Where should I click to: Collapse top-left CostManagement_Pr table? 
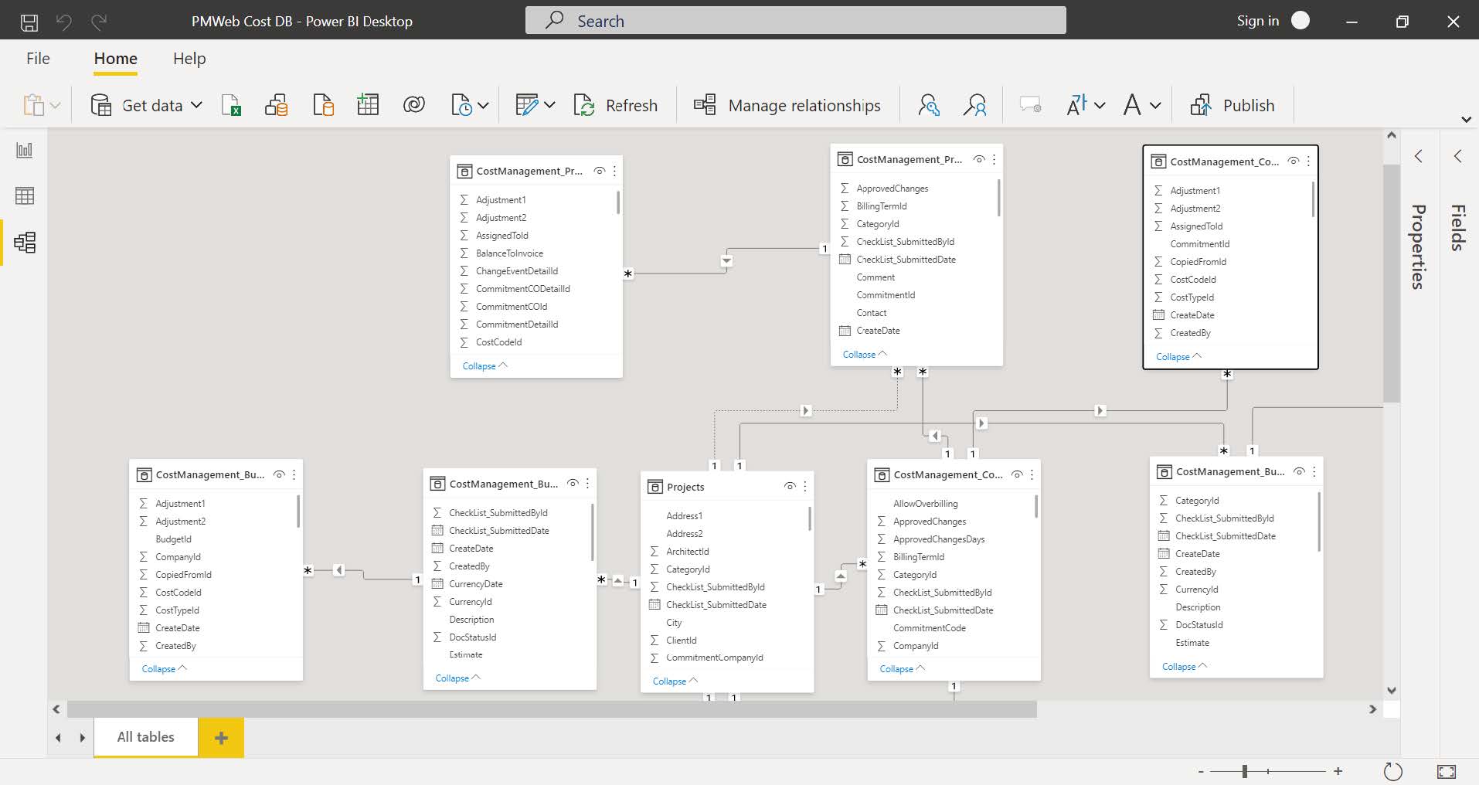pyautogui.click(x=485, y=365)
